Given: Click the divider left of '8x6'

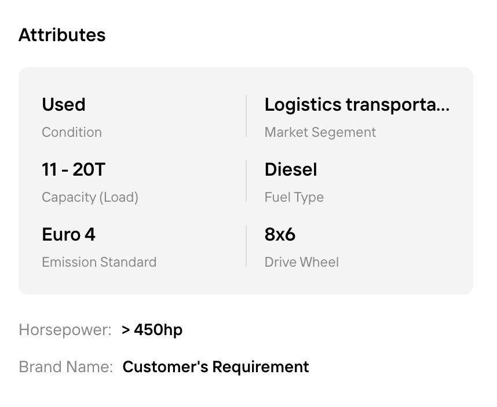Looking at the screenshot, I should tap(246, 246).
